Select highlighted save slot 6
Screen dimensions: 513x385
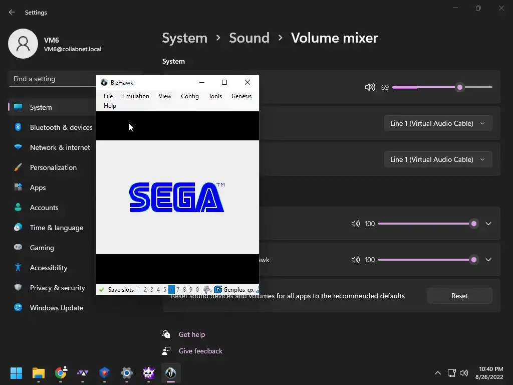[x=171, y=290]
